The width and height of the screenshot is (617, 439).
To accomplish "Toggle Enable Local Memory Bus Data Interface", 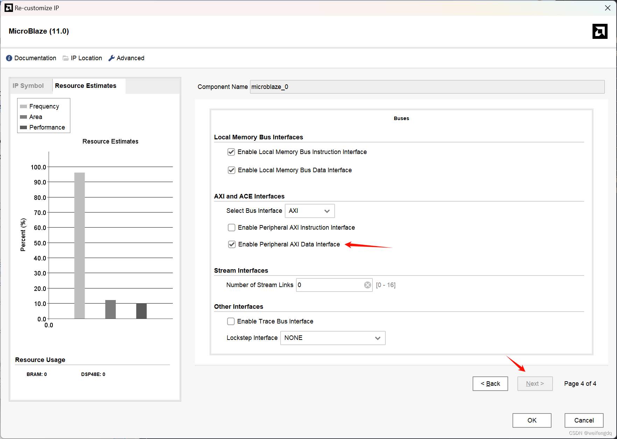I will pyautogui.click(x=232, y=170).
